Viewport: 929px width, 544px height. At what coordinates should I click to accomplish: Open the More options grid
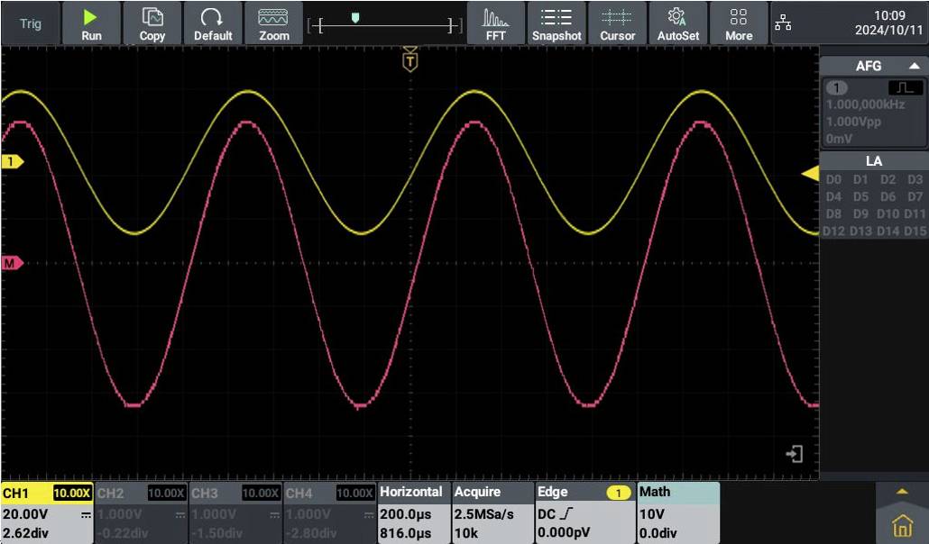coord(739,23)
